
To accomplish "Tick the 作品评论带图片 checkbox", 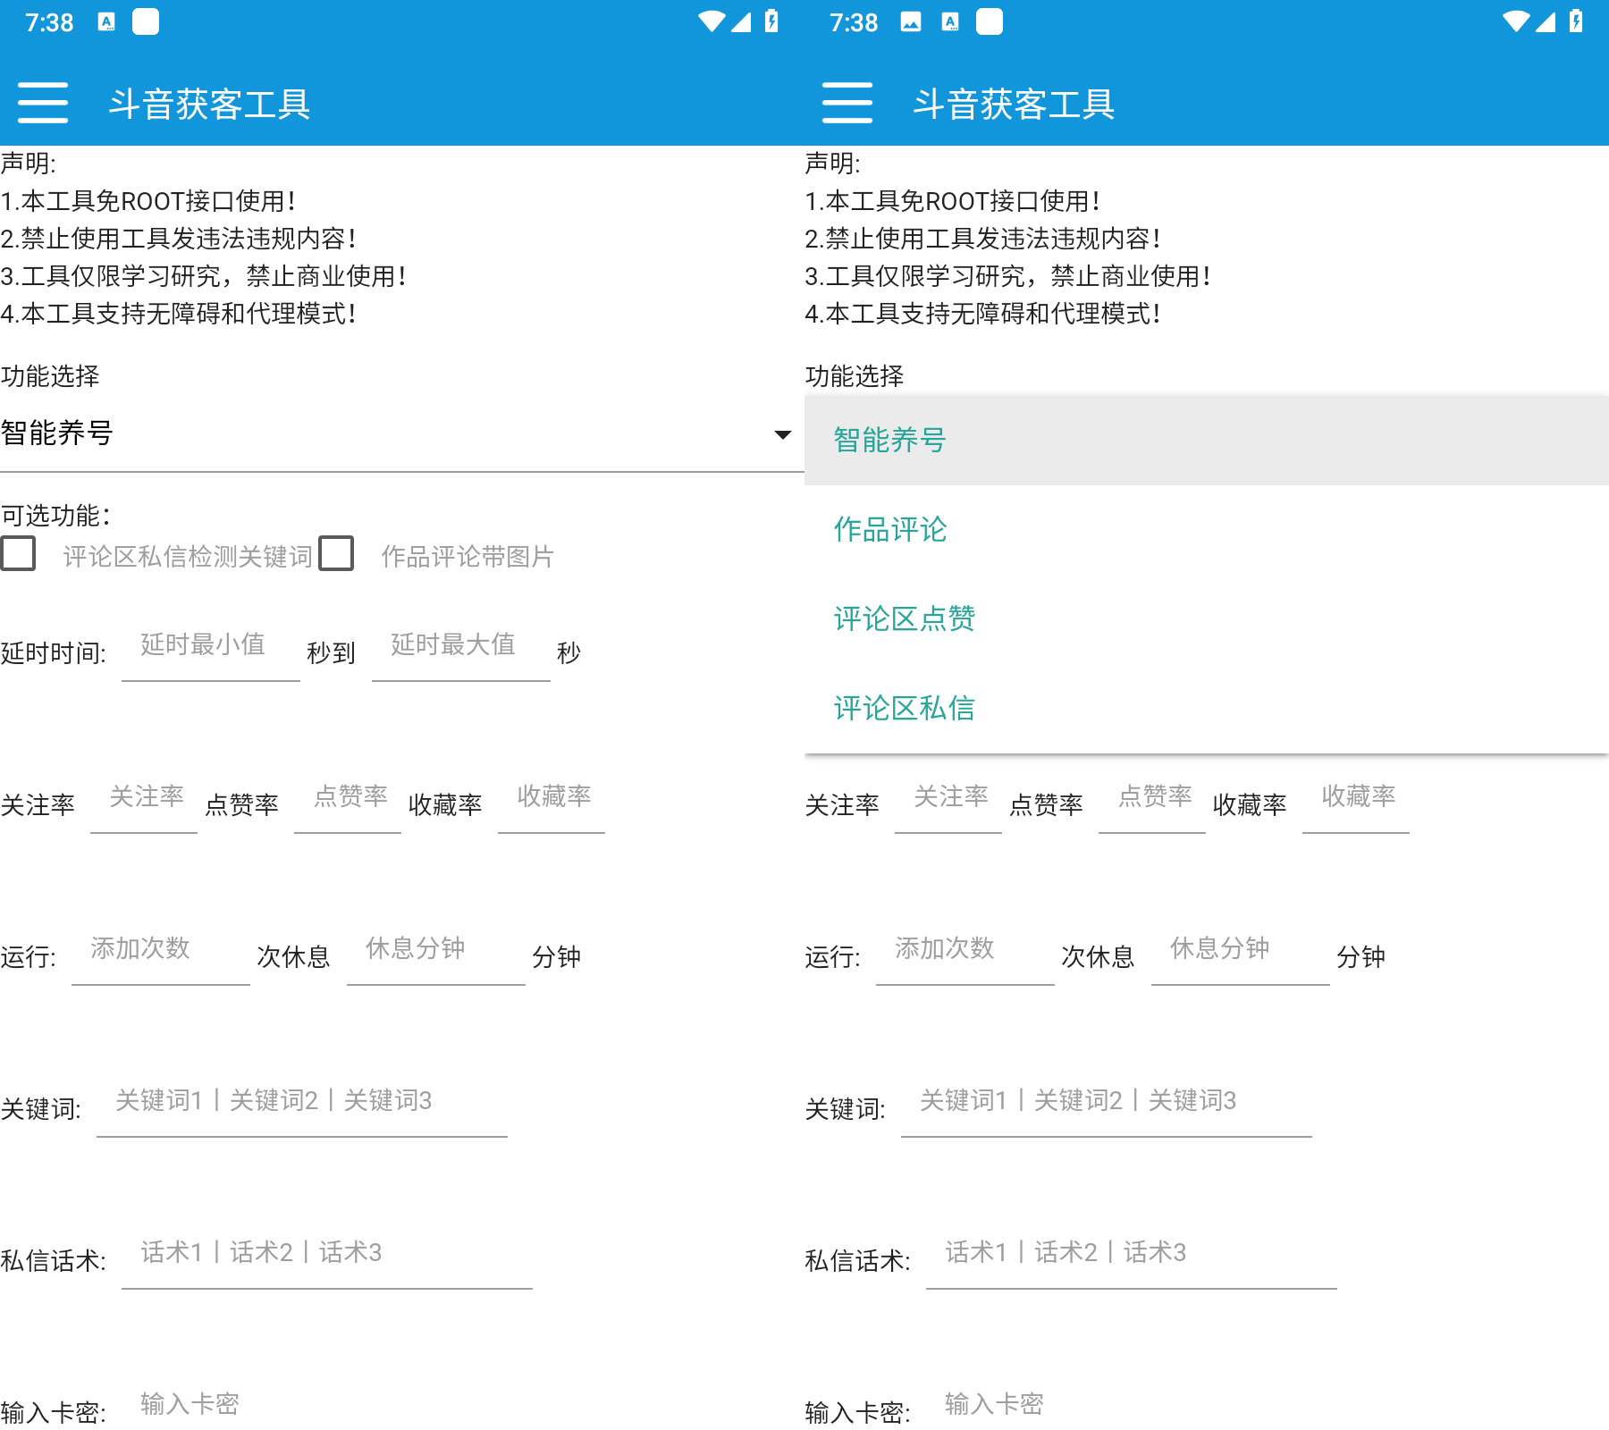I will [336, 553].
